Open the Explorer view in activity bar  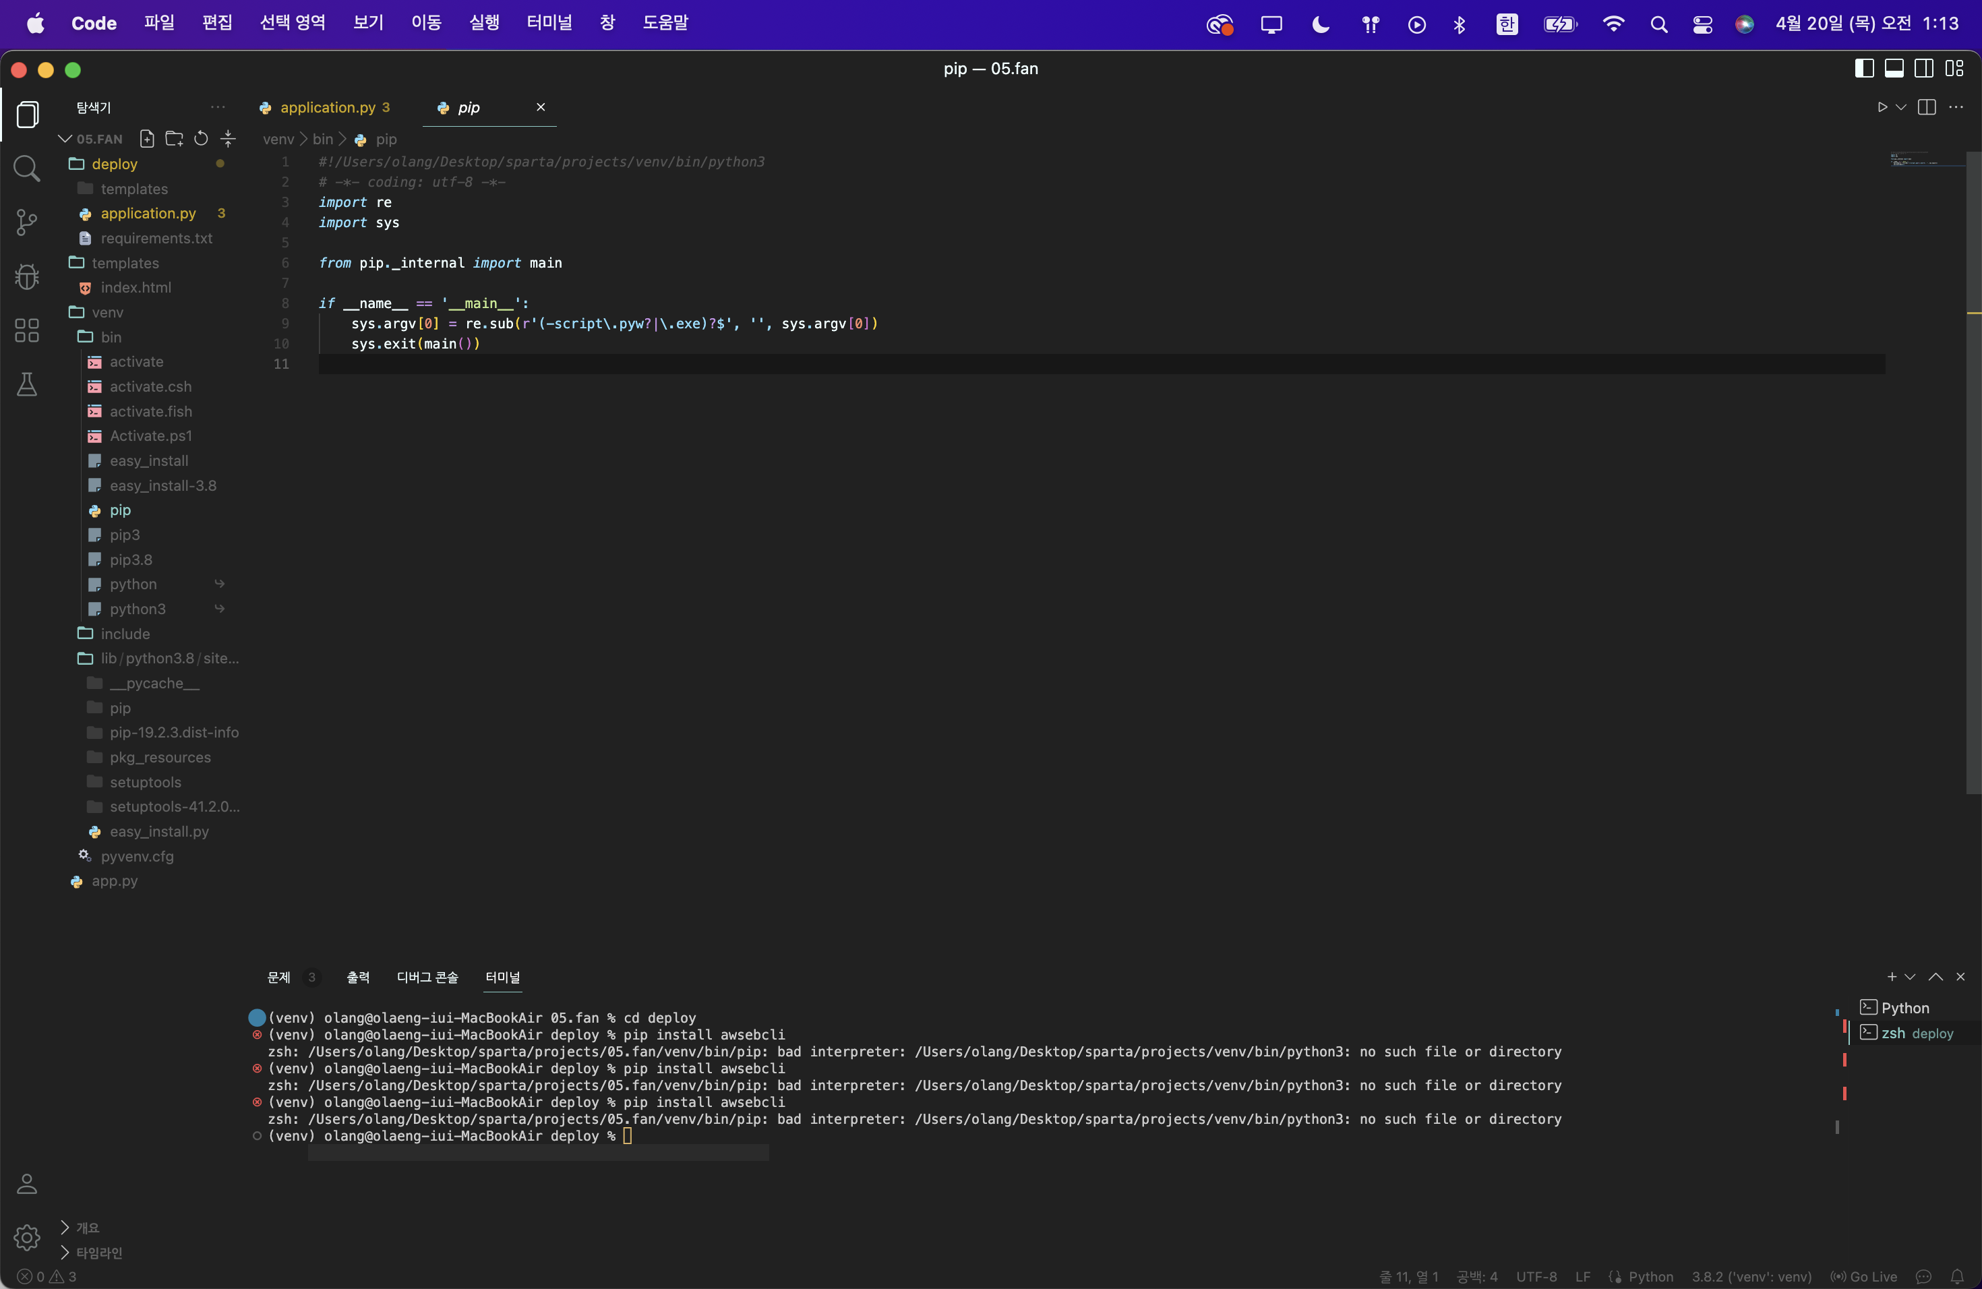(x=28, y=114)
